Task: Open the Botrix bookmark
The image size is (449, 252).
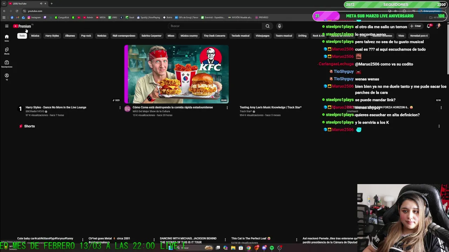Action: pyautogui.click(x=168, y=17)
